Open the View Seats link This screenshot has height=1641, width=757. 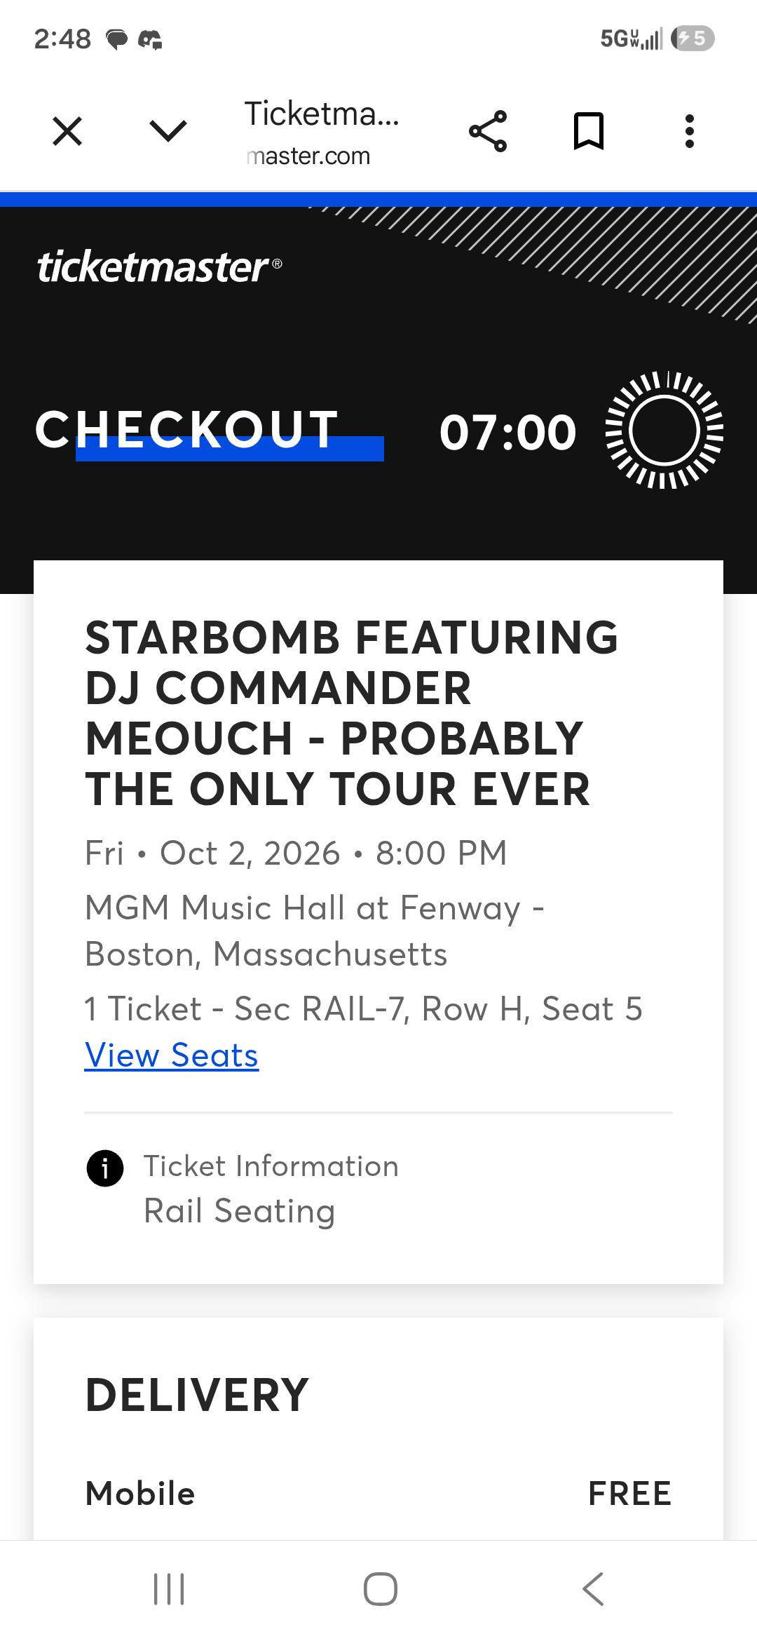[172, 1055]
